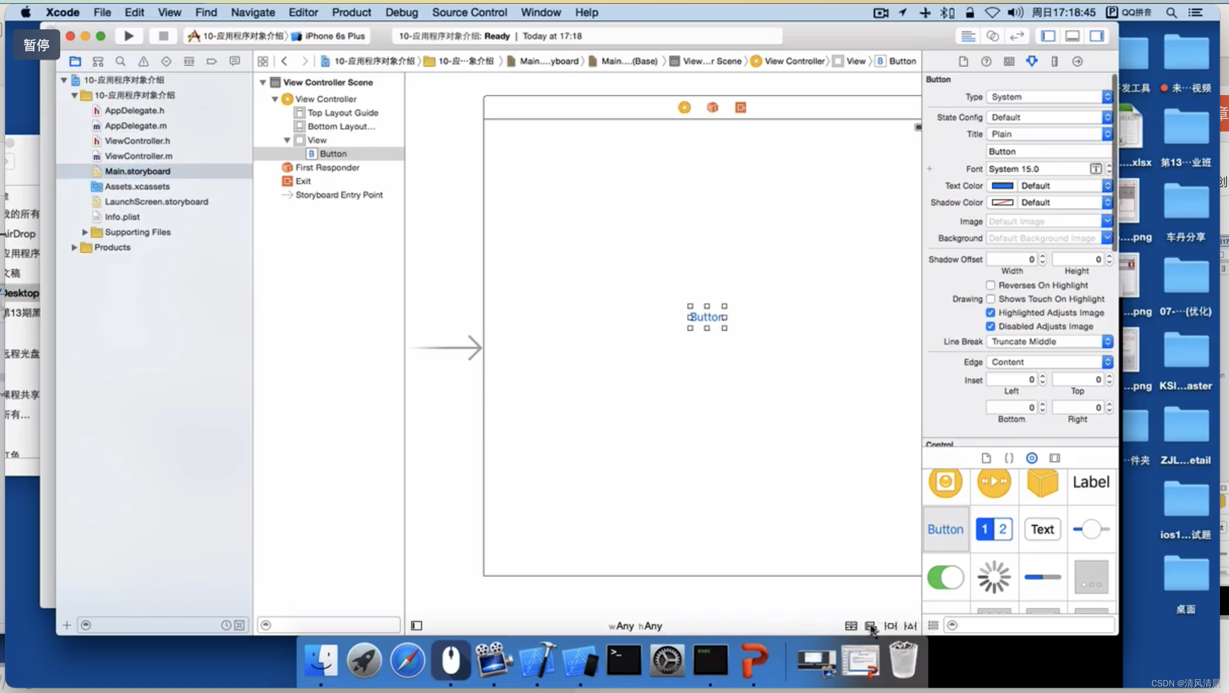Image resolution: width=1229 pixels, height=693 pixels.
Task: Click the Run/Play button in toolbar
Action: tap(129, 35)
